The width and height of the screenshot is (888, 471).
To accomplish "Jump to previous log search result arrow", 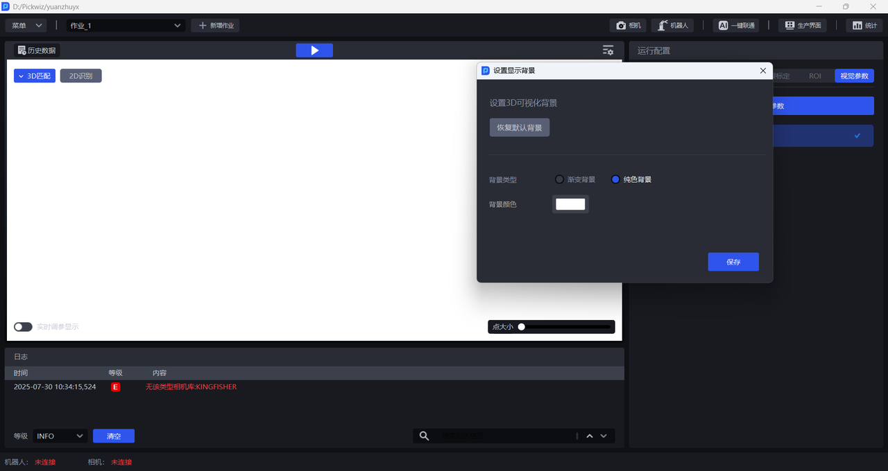I will [x=590, y=436].
